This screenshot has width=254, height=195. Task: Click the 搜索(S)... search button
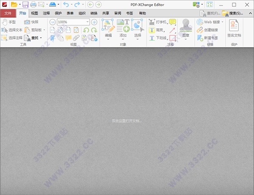tap(233, 13)
